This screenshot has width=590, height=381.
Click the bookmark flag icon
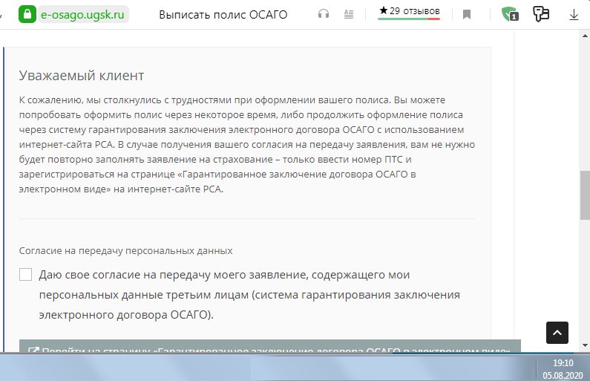point(467,14)
